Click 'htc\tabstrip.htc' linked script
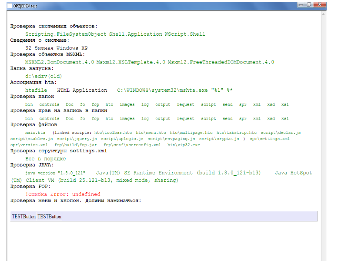 click(x=237, y=133)
